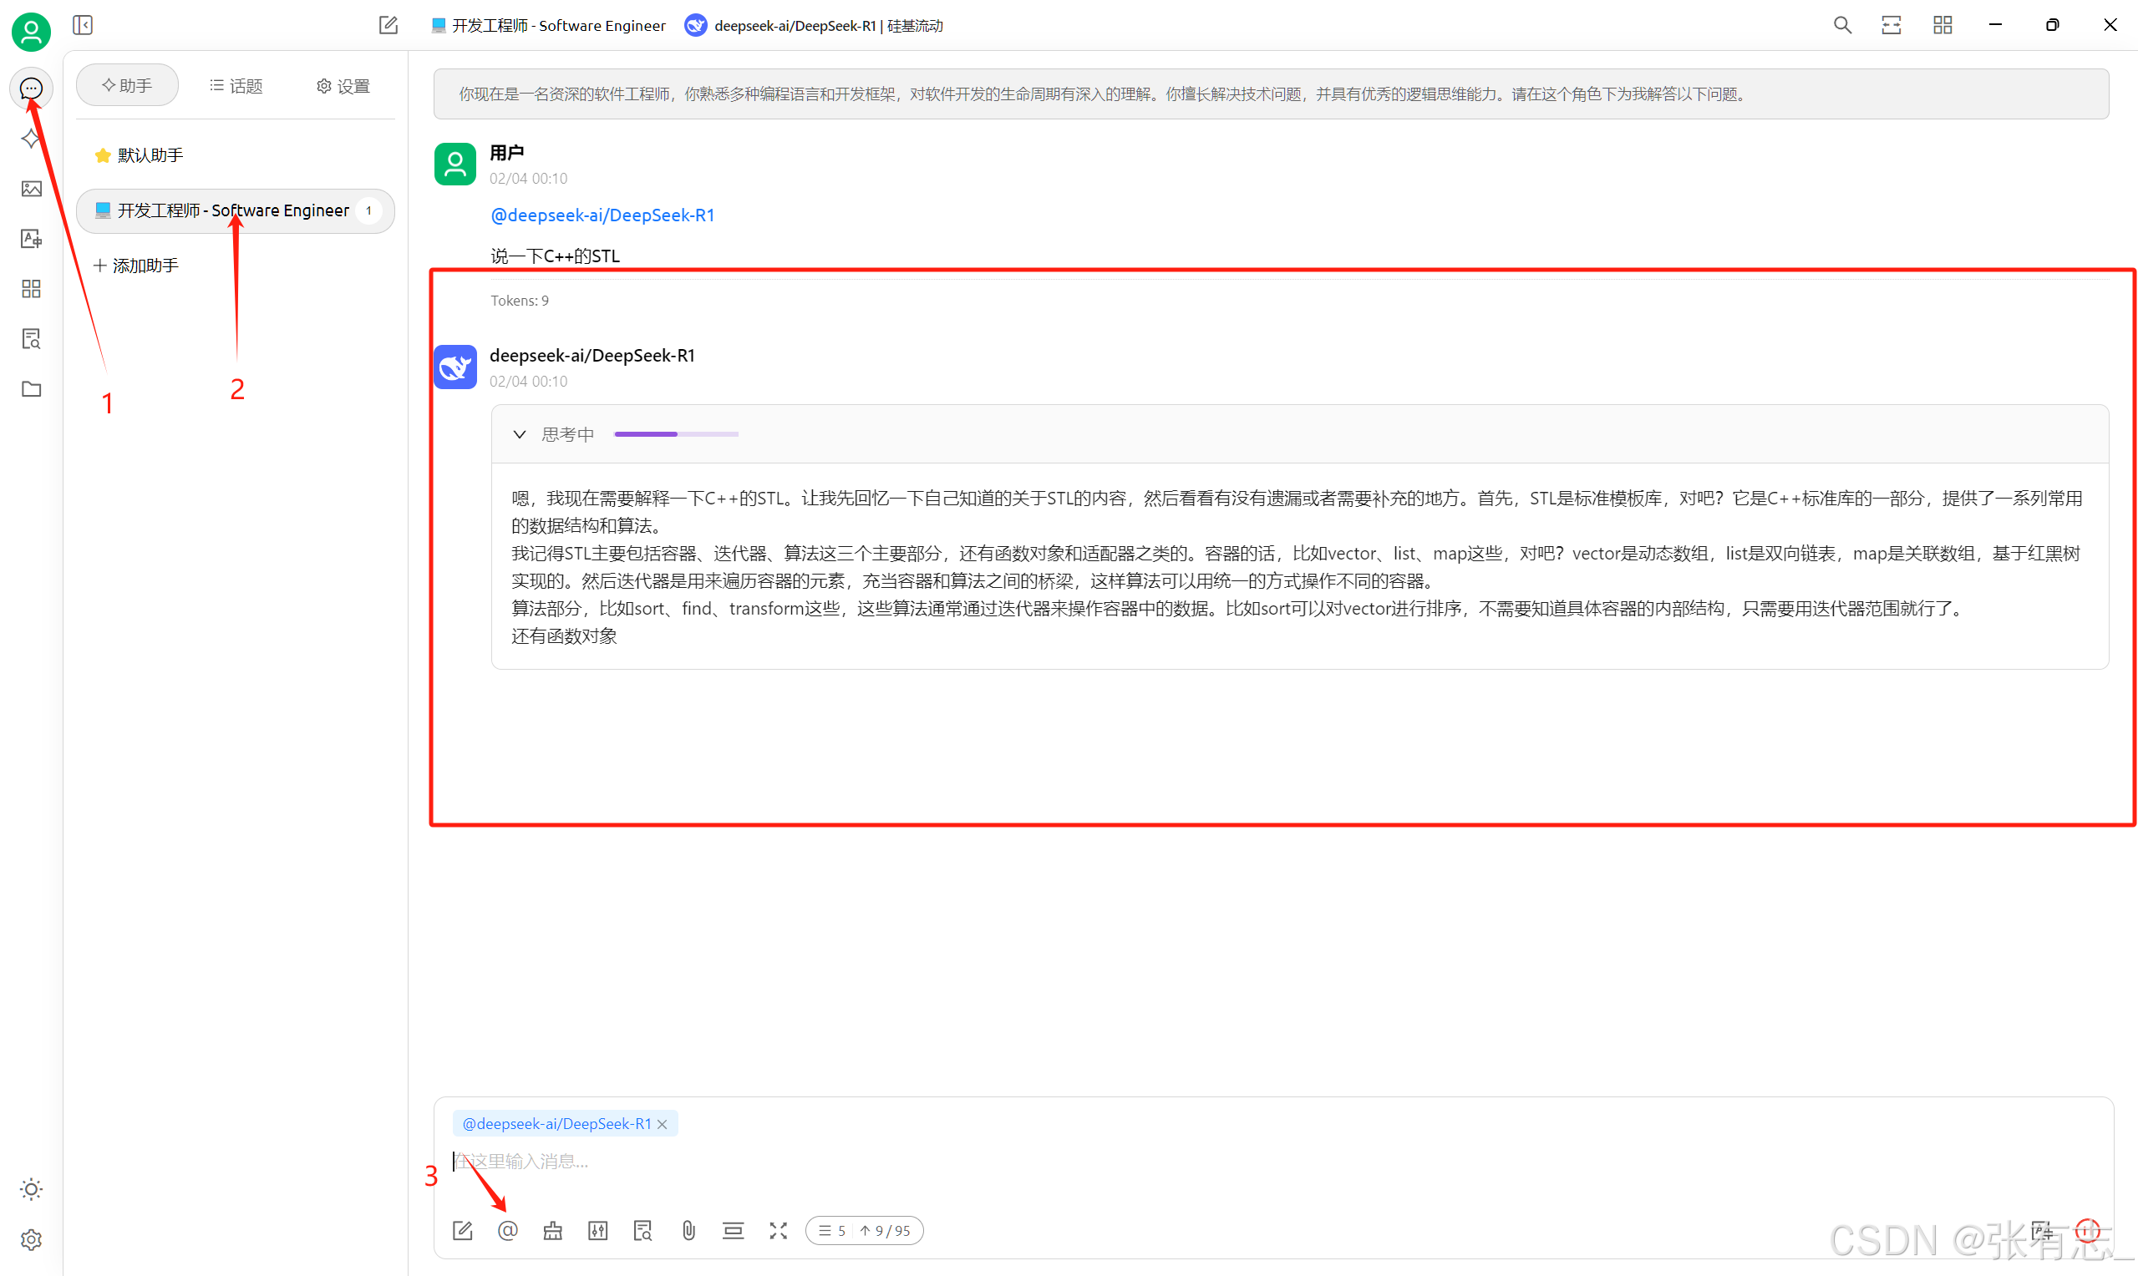Image resolution: width=2138 pixels, height=1276 pixels.
Task: Open the 开发工程师 assistant title in header
Action: (x=549, y=26)
